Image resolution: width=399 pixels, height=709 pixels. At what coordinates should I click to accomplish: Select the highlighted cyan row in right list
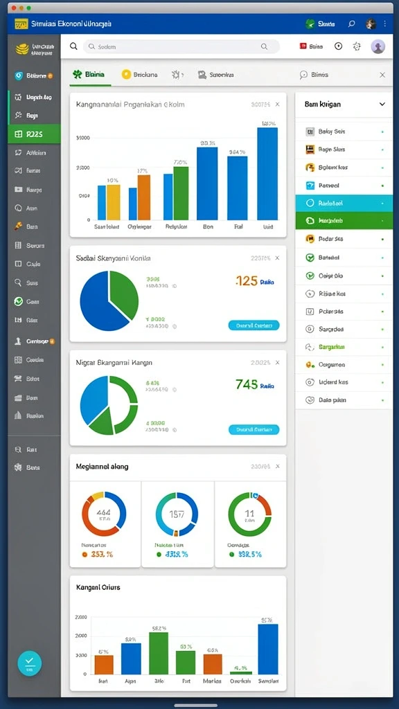click(344, 204)
